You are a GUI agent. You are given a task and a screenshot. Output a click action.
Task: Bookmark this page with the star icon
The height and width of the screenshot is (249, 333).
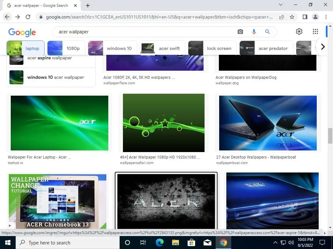coord(292,17)
